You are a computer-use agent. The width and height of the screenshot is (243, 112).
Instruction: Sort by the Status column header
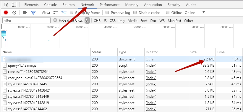[104, 52]
